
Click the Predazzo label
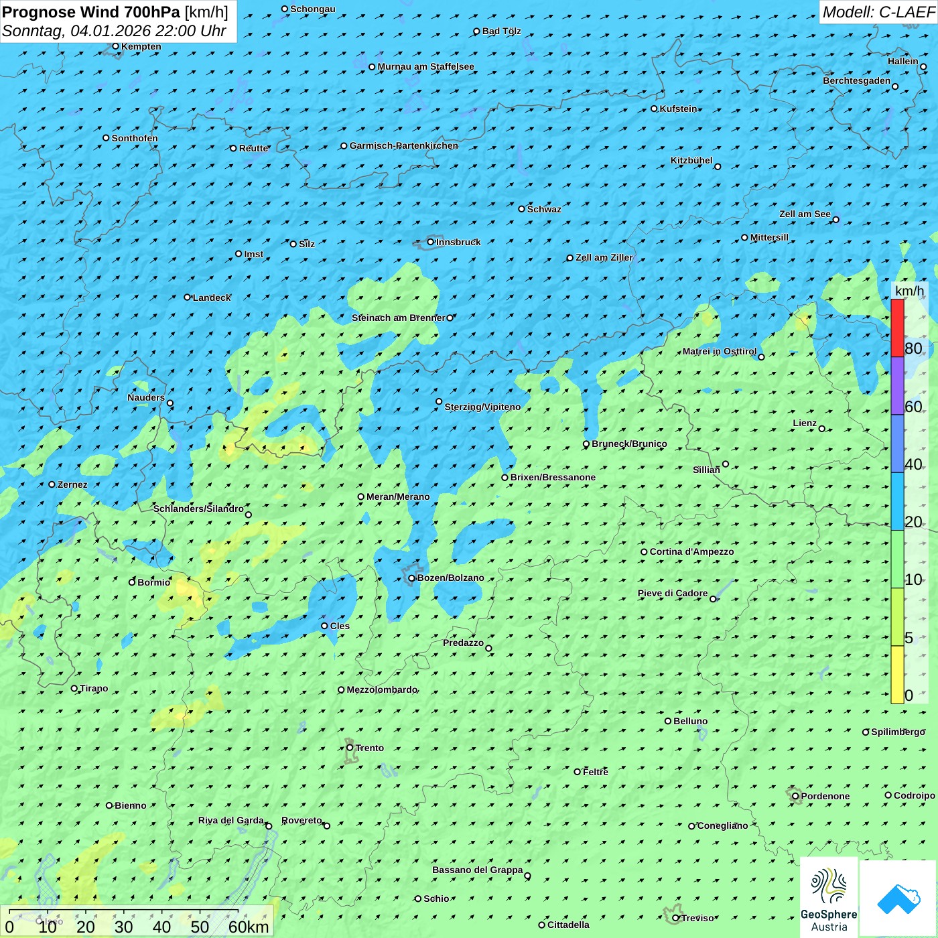pyautogui.click(x=463, y=643)
